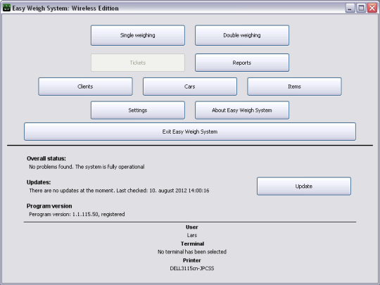Click Exit Easy Weigh System
The height and width of the screenshot is (285, 380).
point(190,132)
